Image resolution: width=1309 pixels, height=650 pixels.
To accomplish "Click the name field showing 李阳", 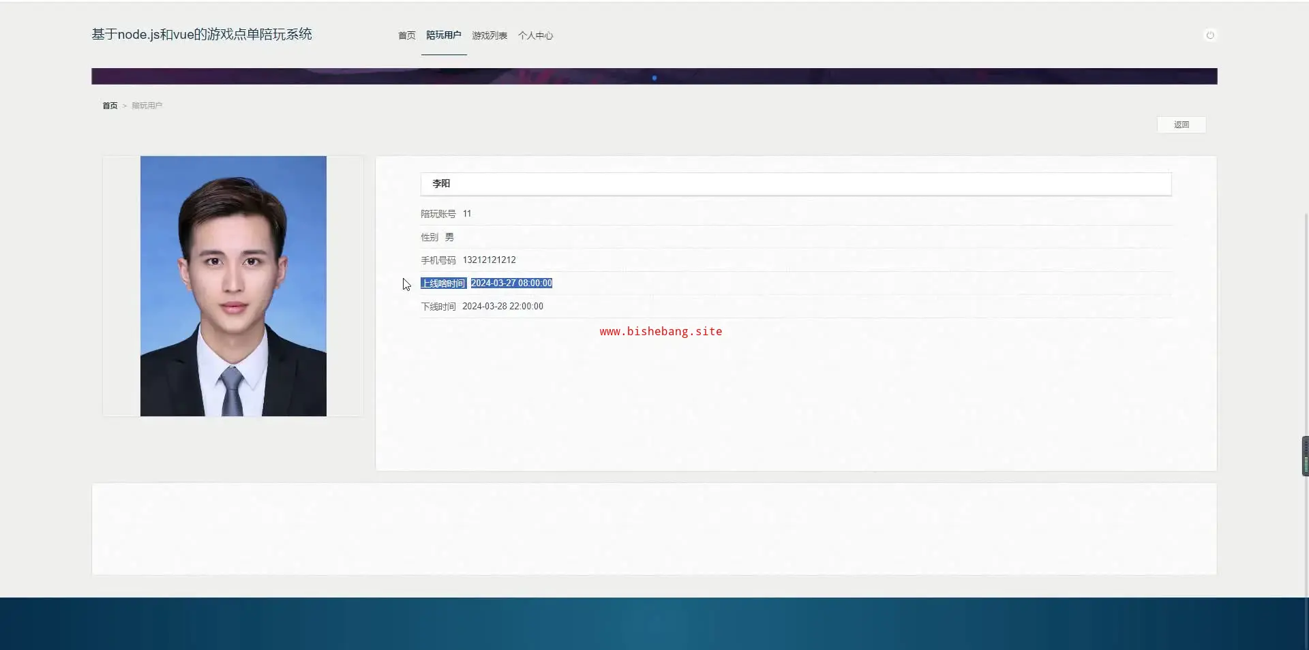I will (796, 184).
